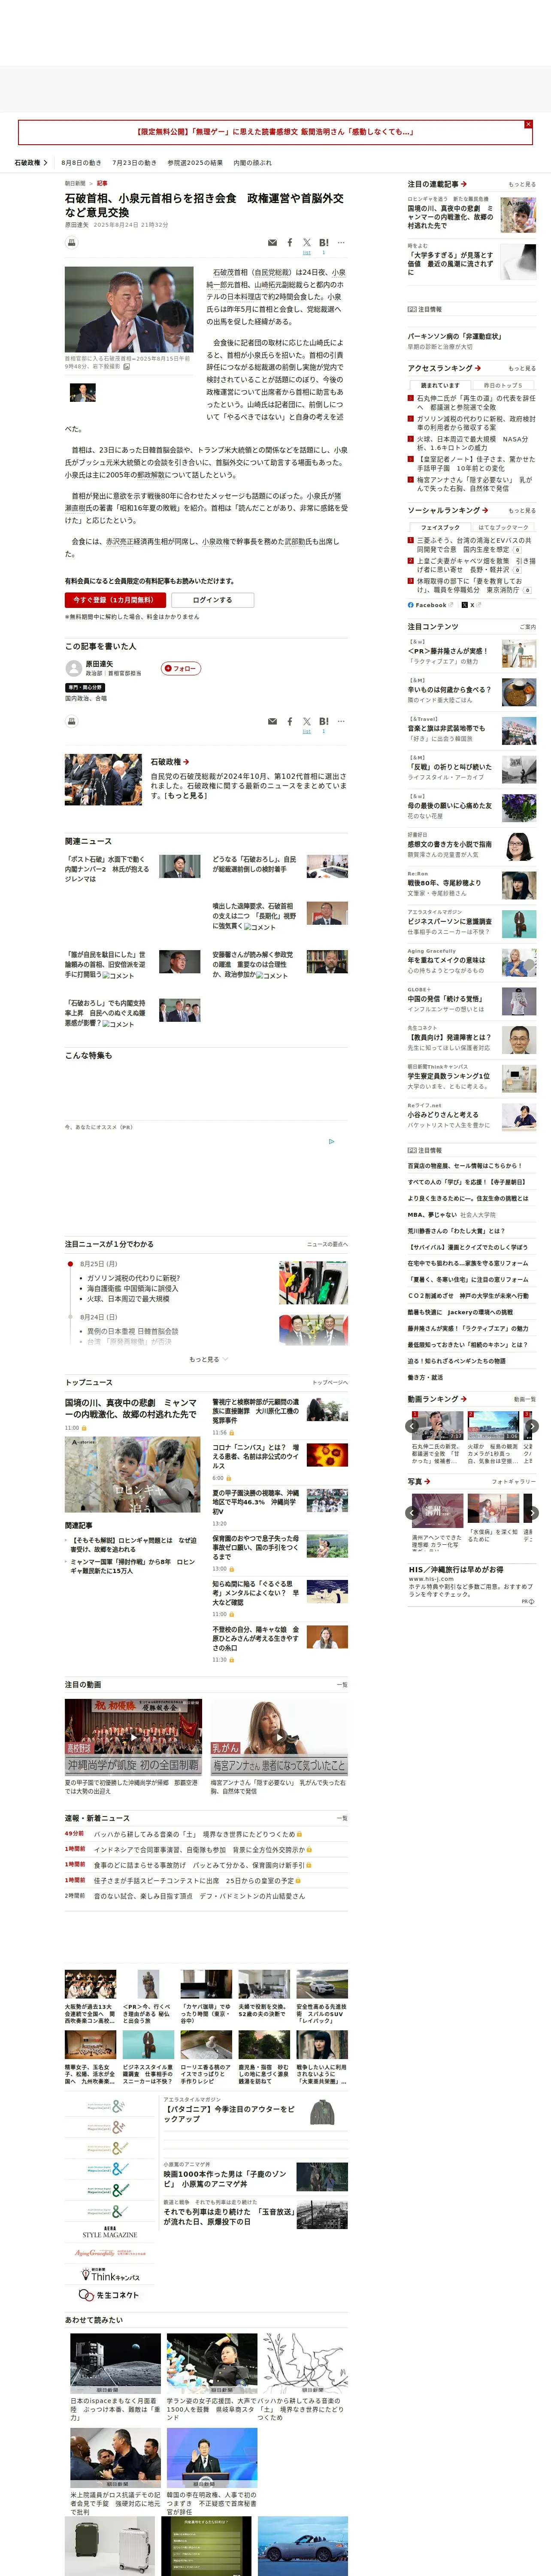This screenshot has height=2576, width=551.
Task: Go to previous video in 動画ランキング carousel
Action: 412,1427
